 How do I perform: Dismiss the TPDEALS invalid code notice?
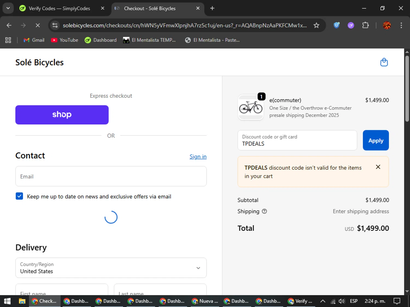click(x=378, y=167)
